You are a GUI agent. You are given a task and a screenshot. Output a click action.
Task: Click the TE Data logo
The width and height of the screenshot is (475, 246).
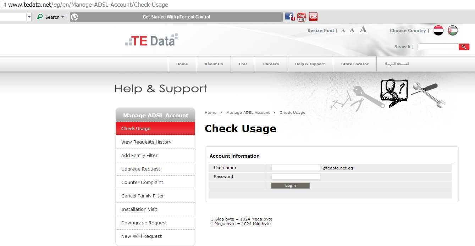(x=151, y=40)
